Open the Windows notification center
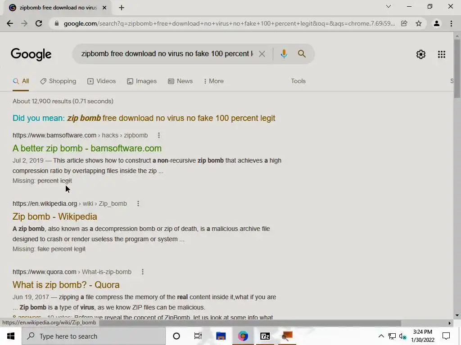This screenshot has height=345, width=461. click(446, 336)
